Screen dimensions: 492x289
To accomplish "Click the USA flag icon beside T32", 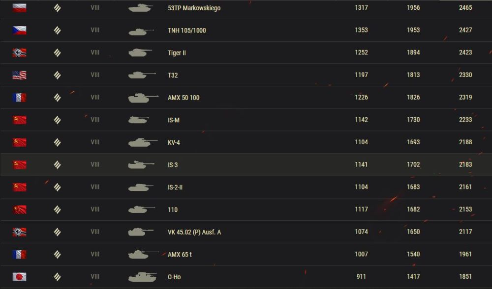I will click(20, 75).
